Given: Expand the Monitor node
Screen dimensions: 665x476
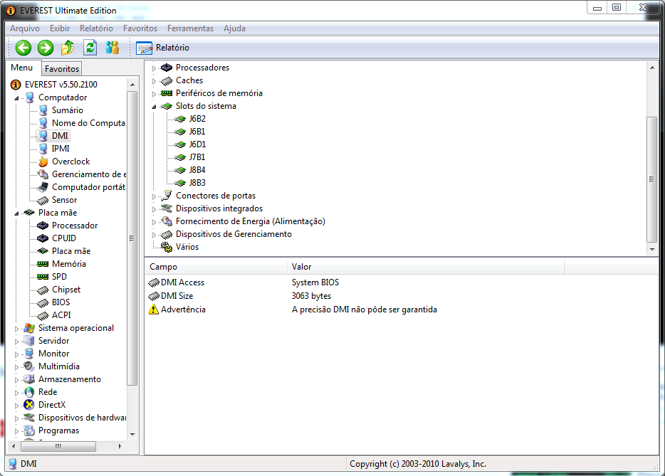Looking at the screenshot, I should tap(16, 354).
